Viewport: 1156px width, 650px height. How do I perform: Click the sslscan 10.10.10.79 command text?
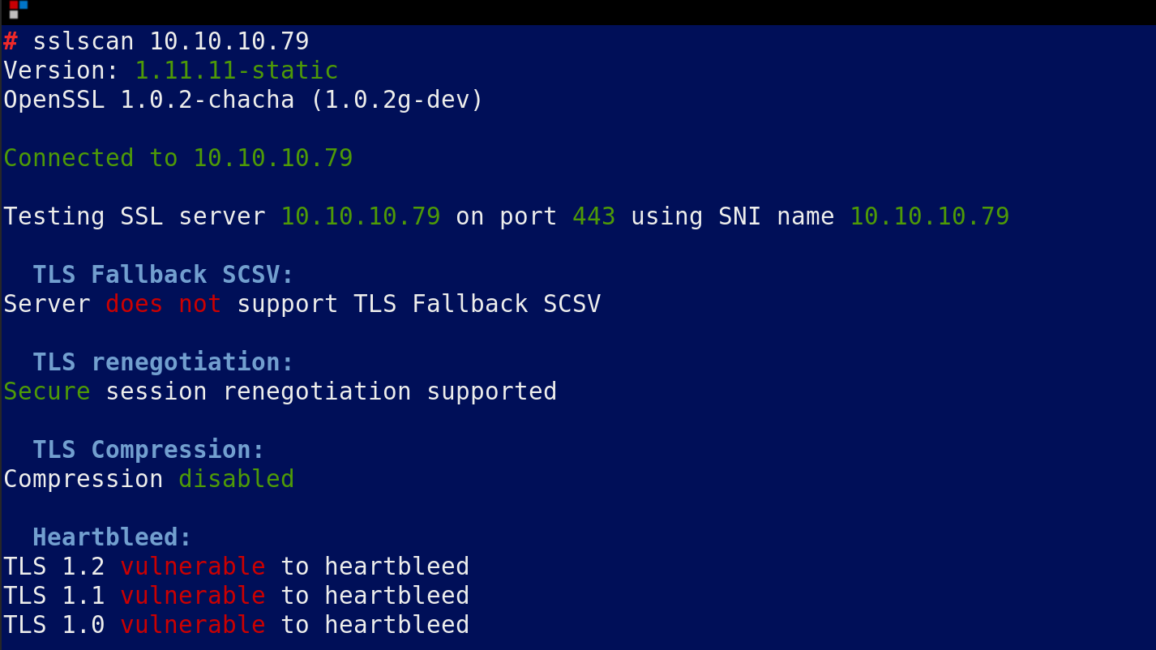pyautogui.click(x=171, y=41)
